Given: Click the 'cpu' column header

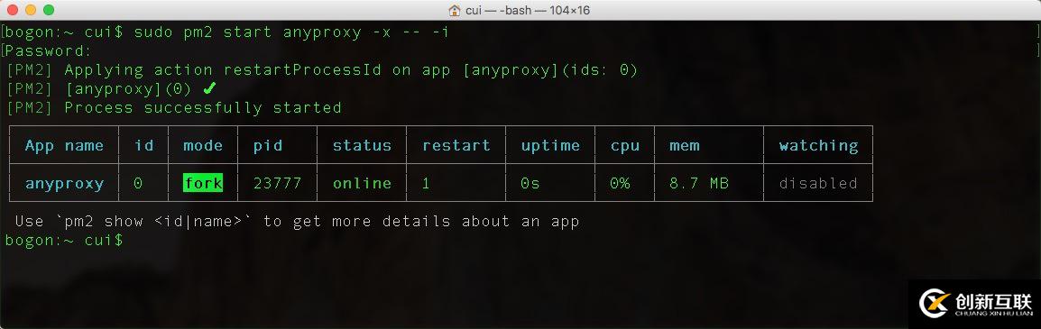Looking at the screenshot, I should click(x=625, y=145).
